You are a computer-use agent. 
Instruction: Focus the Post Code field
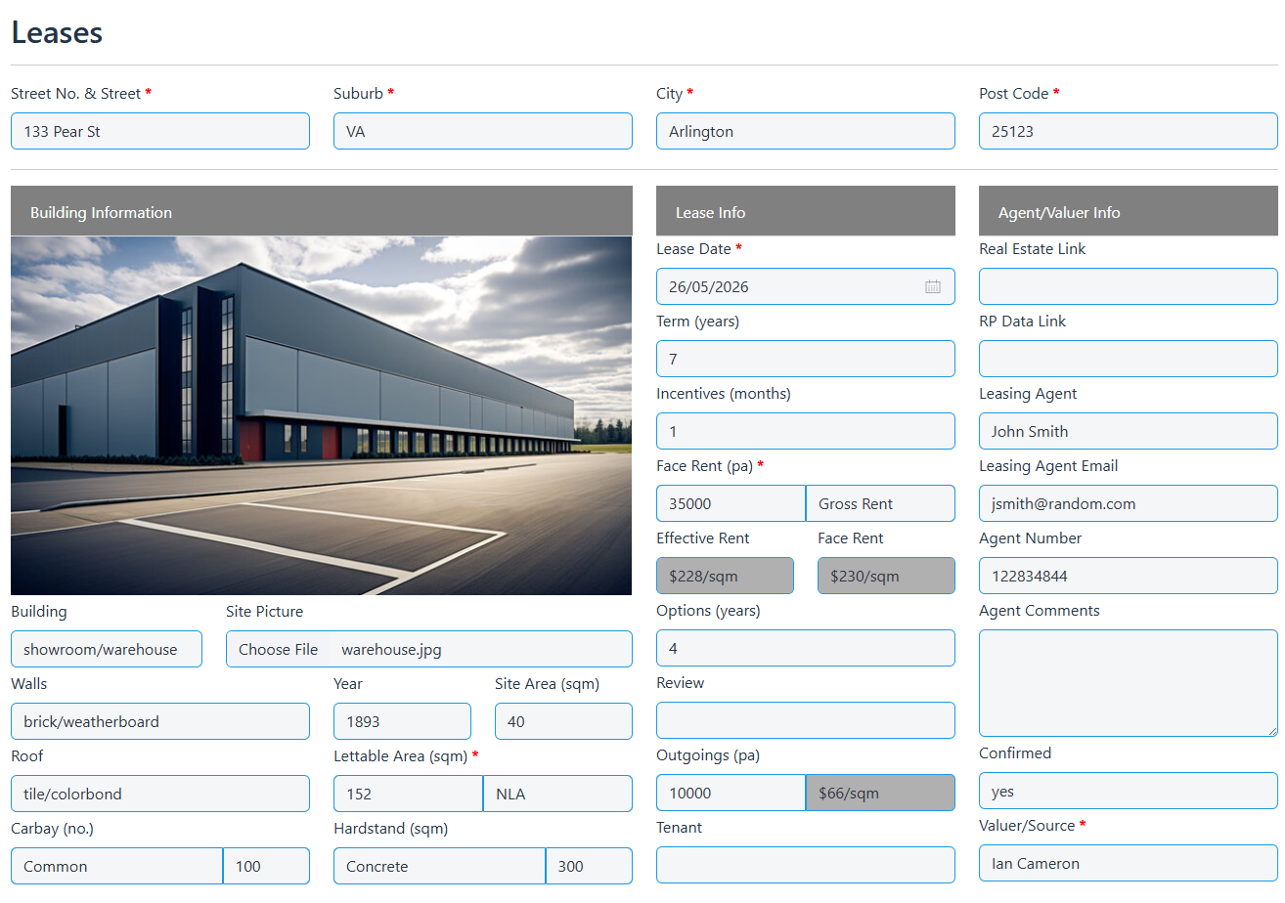(1129, 131)
